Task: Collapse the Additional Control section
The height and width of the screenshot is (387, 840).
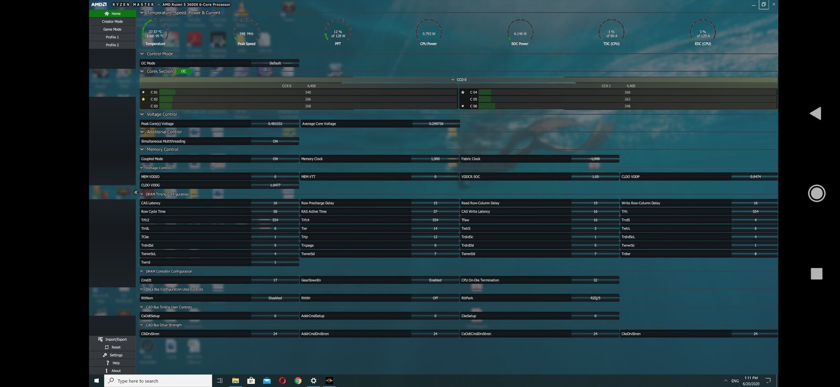Action: click(142, 132)
